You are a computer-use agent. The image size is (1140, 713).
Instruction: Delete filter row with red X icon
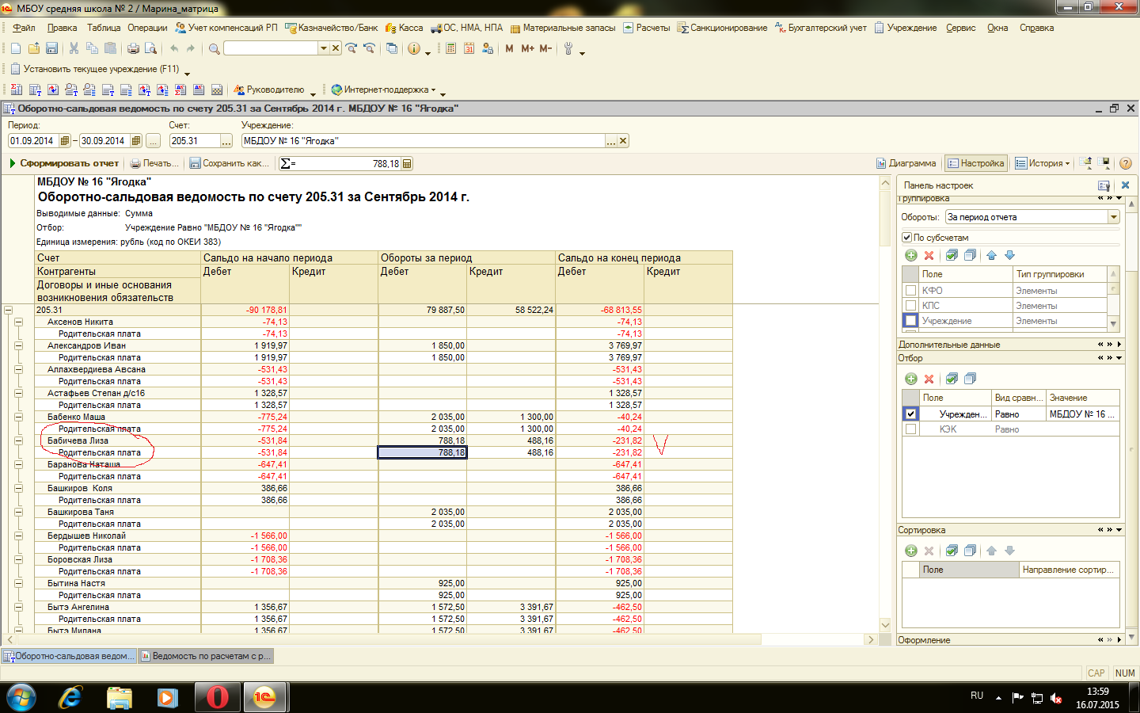[929, 379]
